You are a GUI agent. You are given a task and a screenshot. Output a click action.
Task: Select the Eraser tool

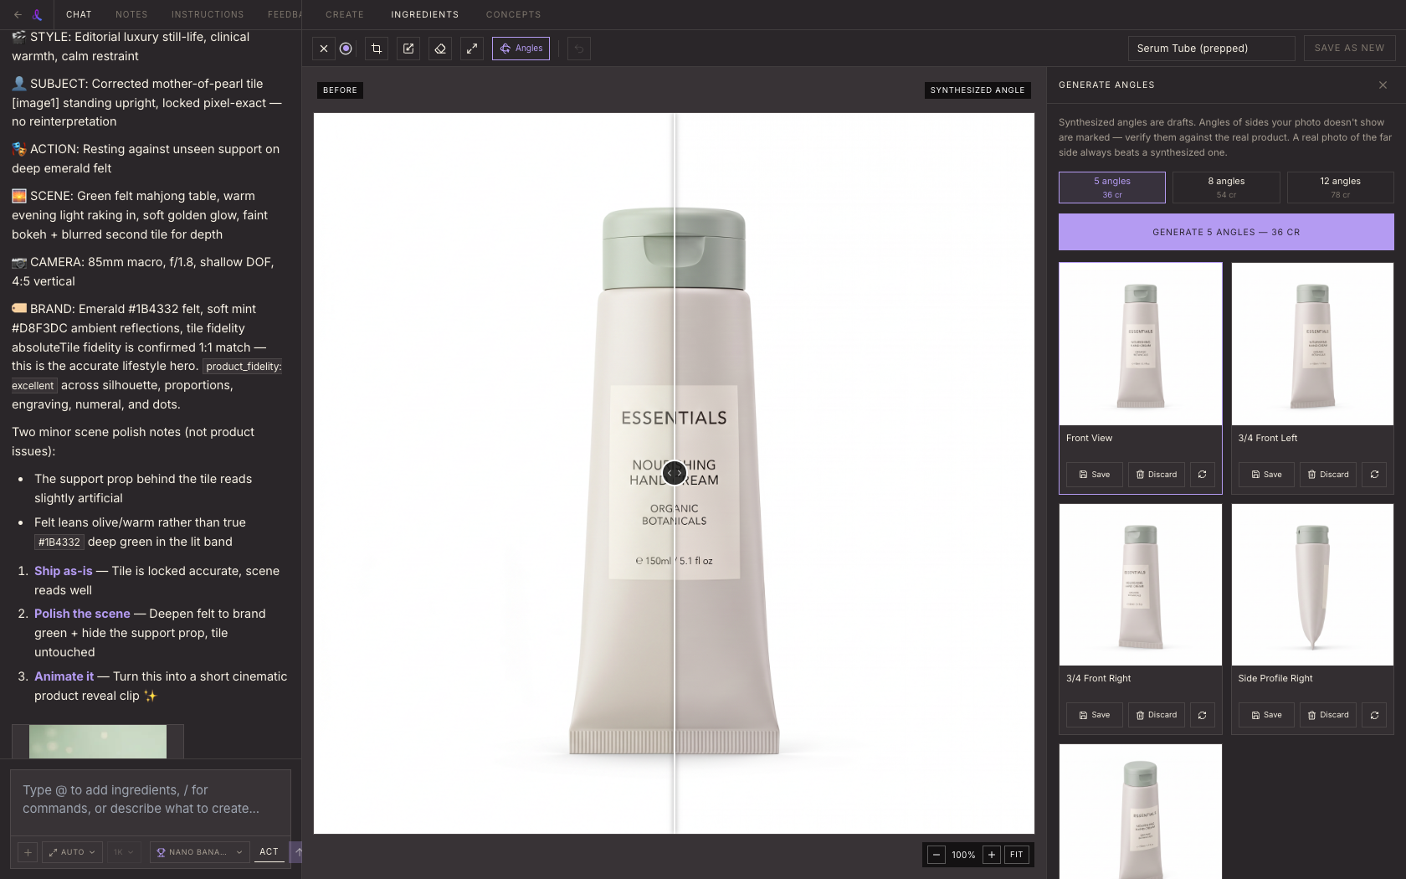point(440,49)
